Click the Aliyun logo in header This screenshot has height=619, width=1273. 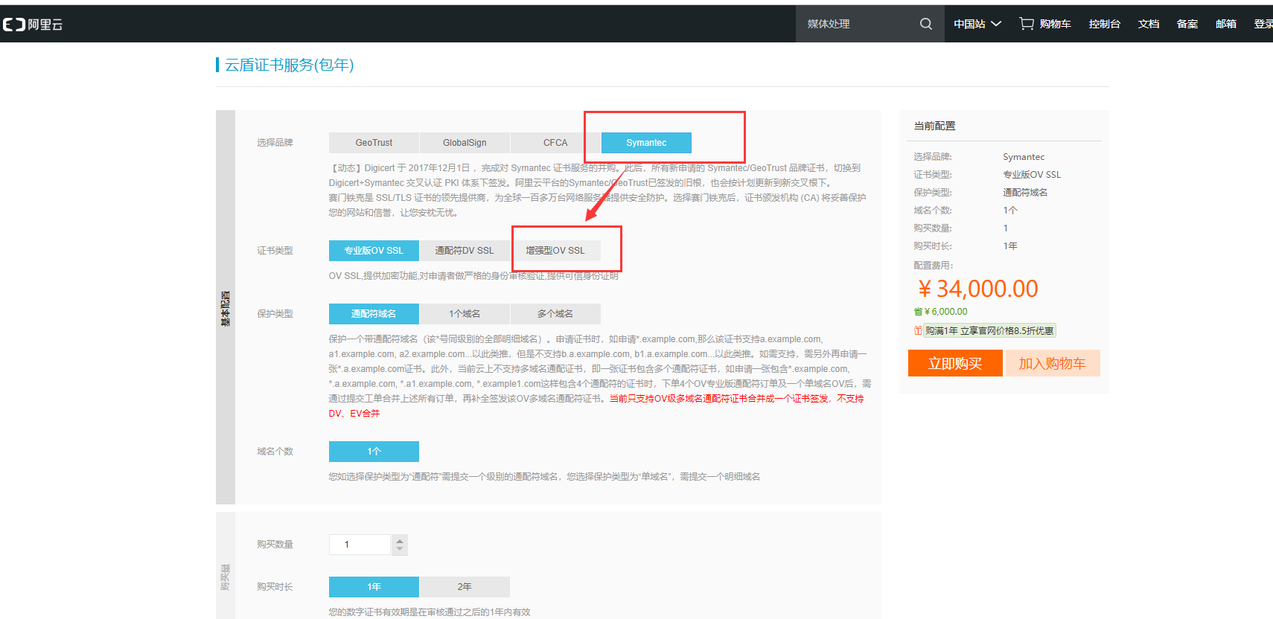33,25
